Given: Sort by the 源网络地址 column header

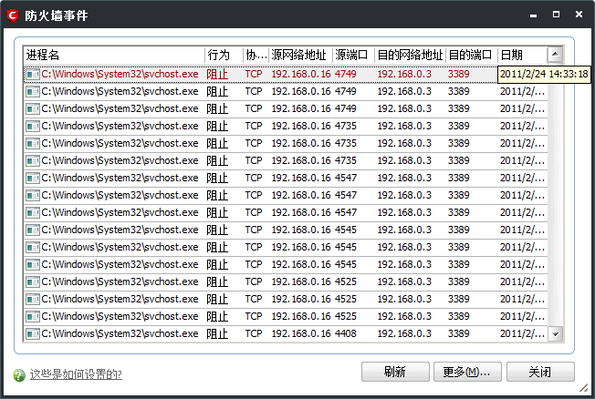Looking at the screenshot, I should coord(301,56).
